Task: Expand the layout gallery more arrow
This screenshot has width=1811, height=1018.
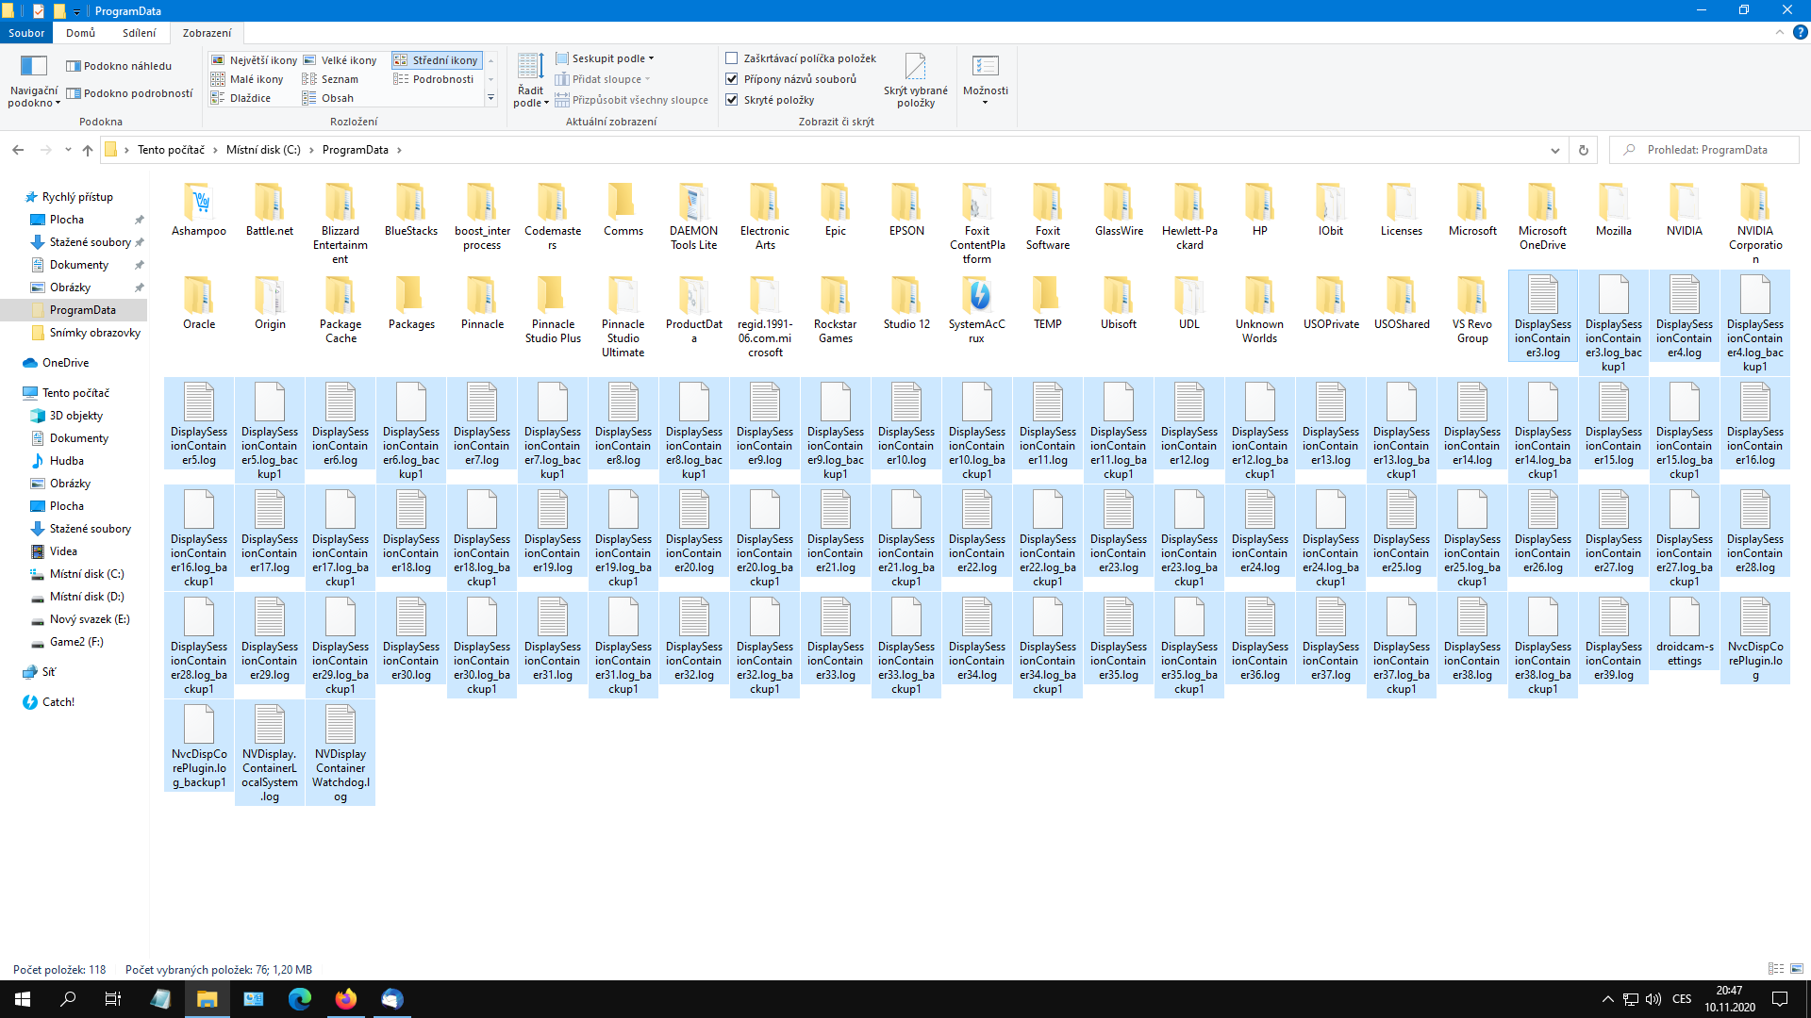Action: (490, 98)
